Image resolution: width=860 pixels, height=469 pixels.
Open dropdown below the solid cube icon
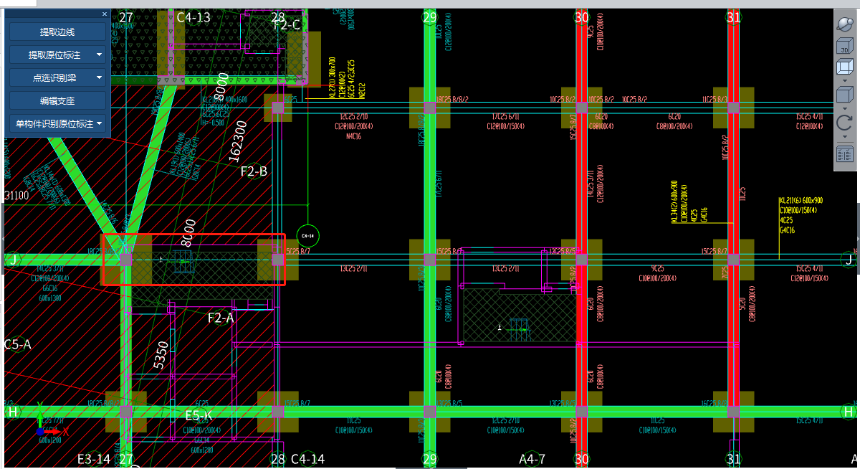pyautogui.click(x=846, y=108)
